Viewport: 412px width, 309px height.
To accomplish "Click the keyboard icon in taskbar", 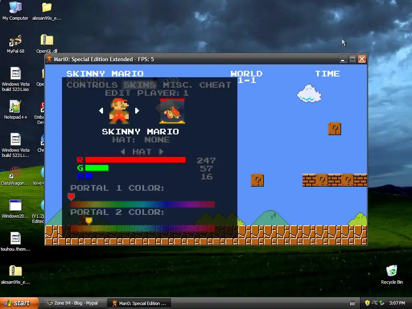I will [352, 303].
